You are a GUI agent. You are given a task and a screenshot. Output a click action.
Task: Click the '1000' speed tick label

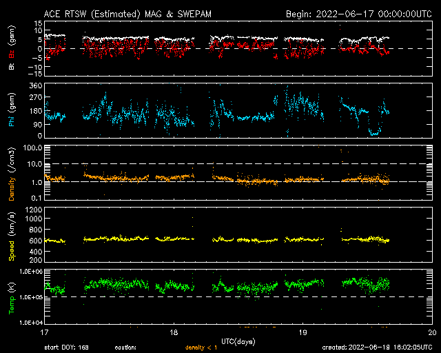34,219
